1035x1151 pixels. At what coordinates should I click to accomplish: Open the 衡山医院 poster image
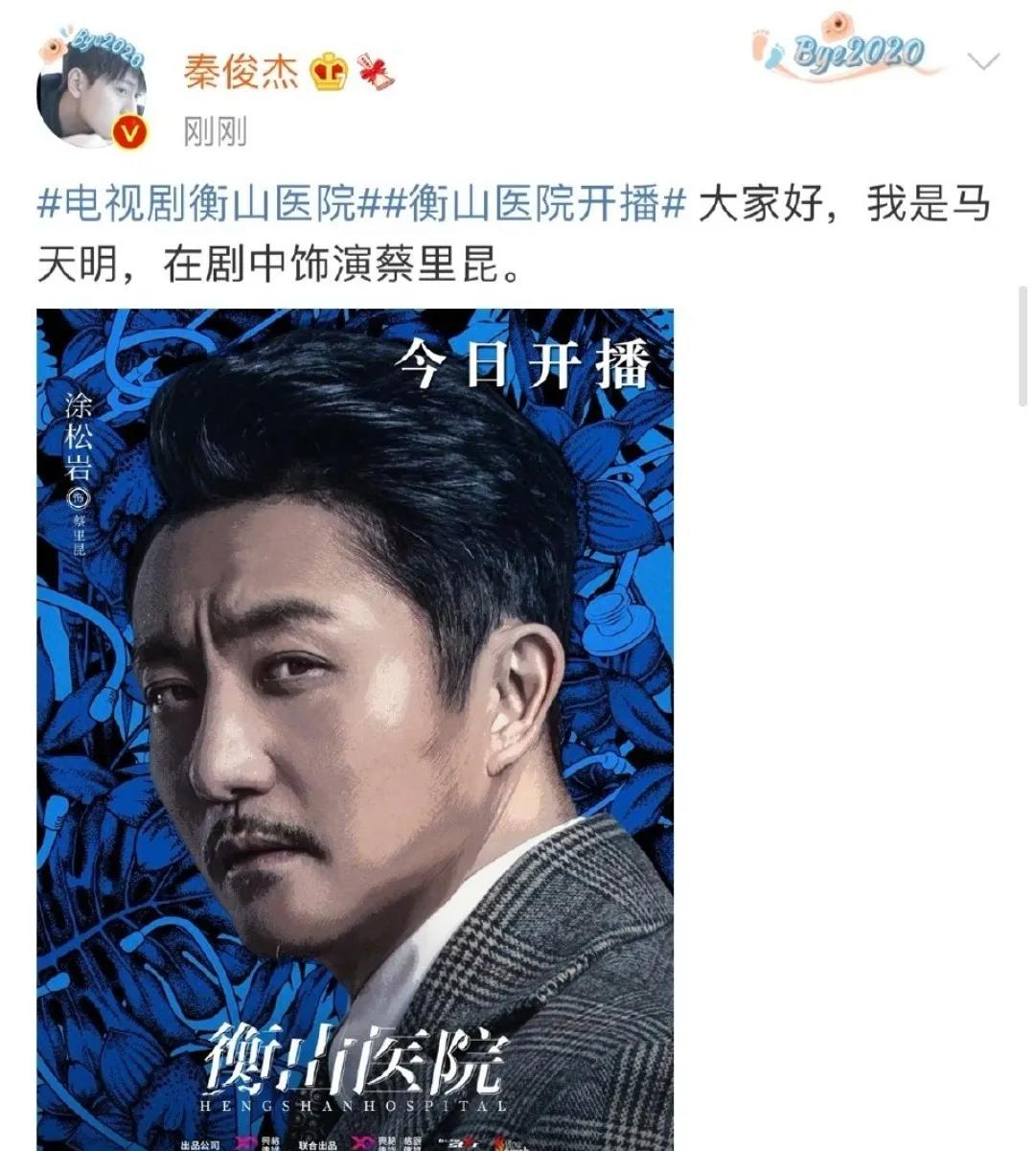tap(356, 729)
